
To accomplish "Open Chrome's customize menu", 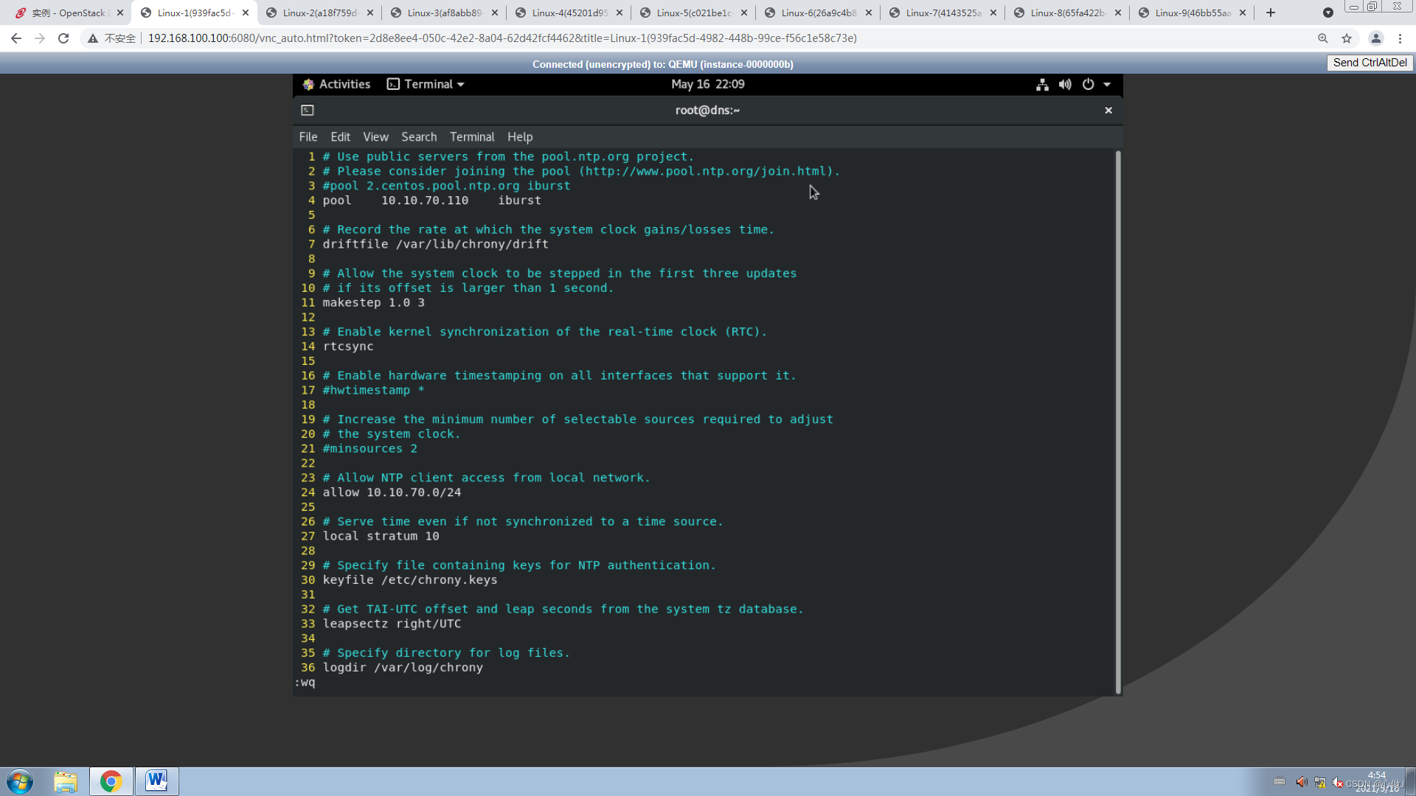I will point(1401,38).
